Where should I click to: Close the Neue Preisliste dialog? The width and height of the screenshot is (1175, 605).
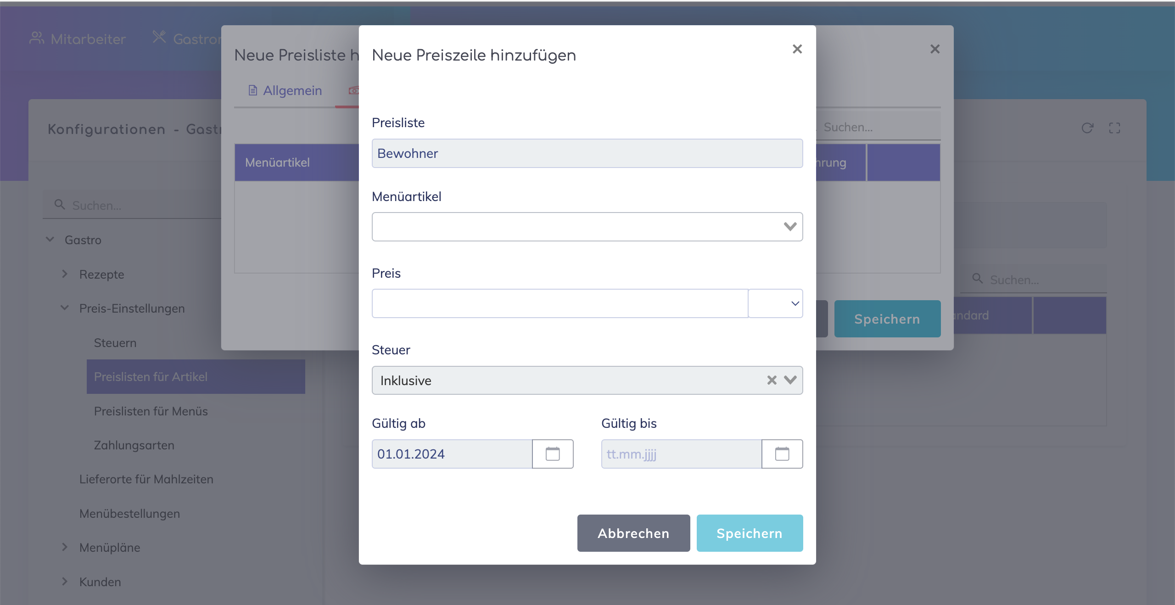935,49
